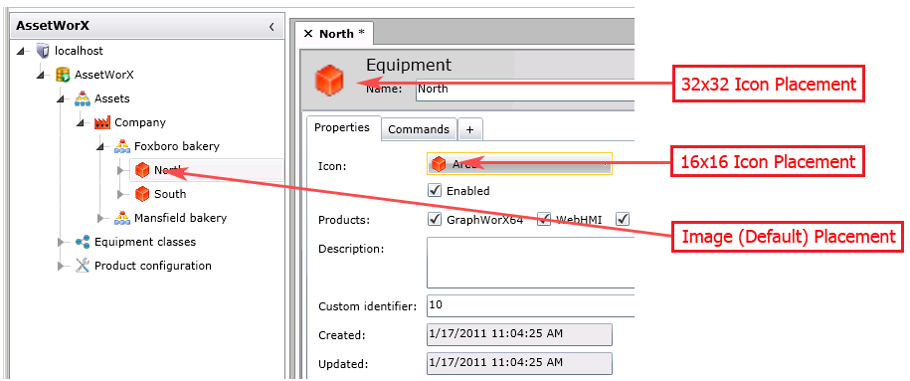Close the North document tab
Viewport: 910px width, 381px height.
coord(307,34)
